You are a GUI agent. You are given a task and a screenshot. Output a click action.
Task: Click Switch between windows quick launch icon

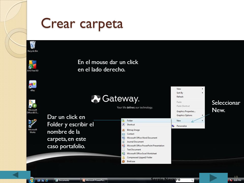(43, 180)
